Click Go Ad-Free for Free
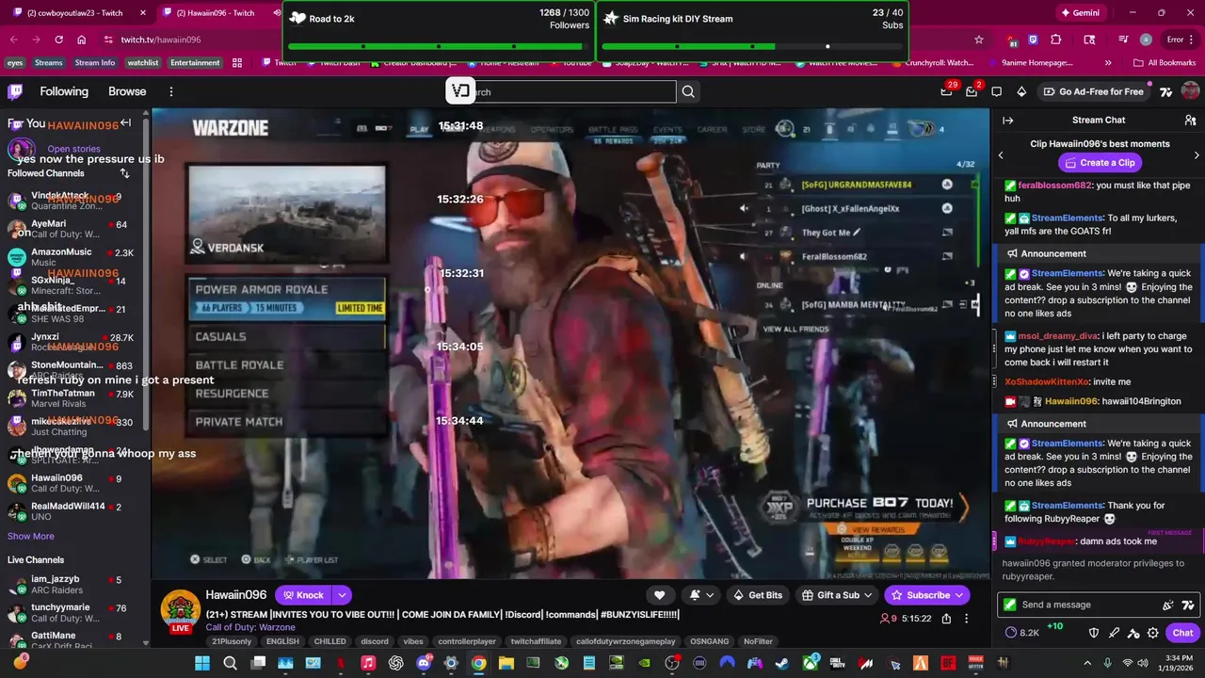Screen dimensions: 1205x678 [x=1093, y=91]
